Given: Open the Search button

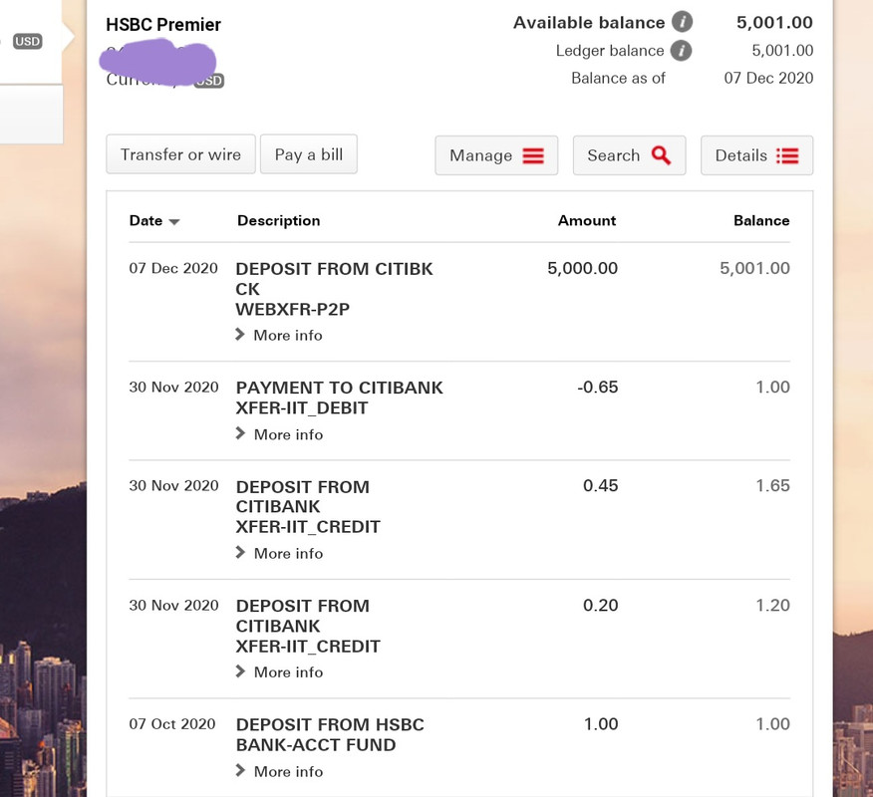Looking at the screenshot, I should coord(629,155).
